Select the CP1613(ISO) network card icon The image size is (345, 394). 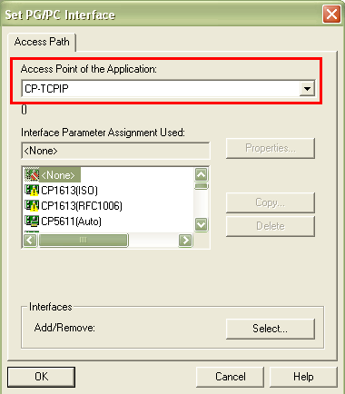[x=32, y=191]
